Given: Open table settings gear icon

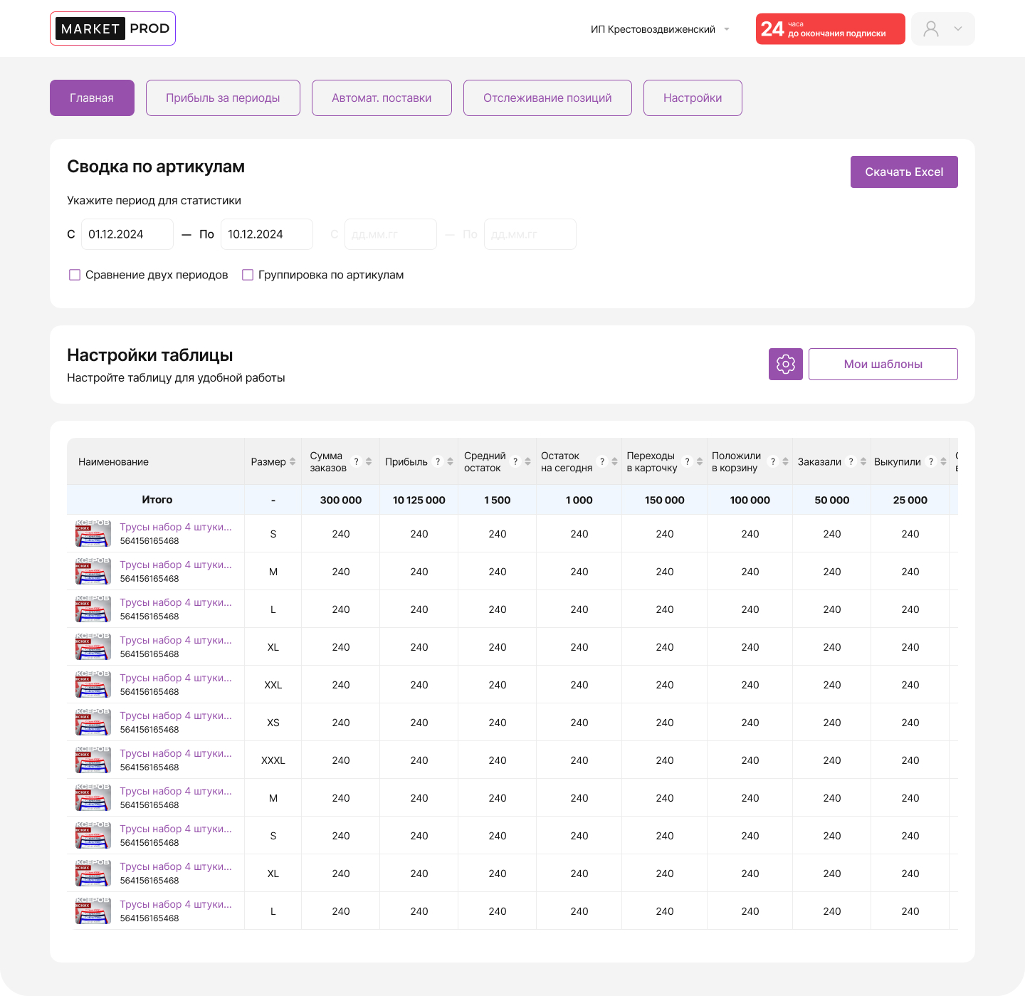Looking at the screenshot, I should tap(785, 364).
